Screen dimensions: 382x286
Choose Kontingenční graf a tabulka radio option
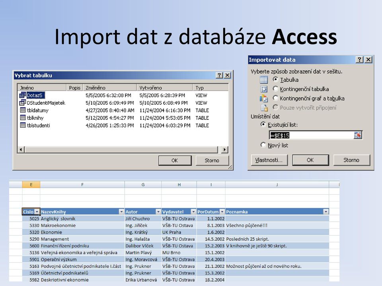pyautogui.click(x=275, y=98)
